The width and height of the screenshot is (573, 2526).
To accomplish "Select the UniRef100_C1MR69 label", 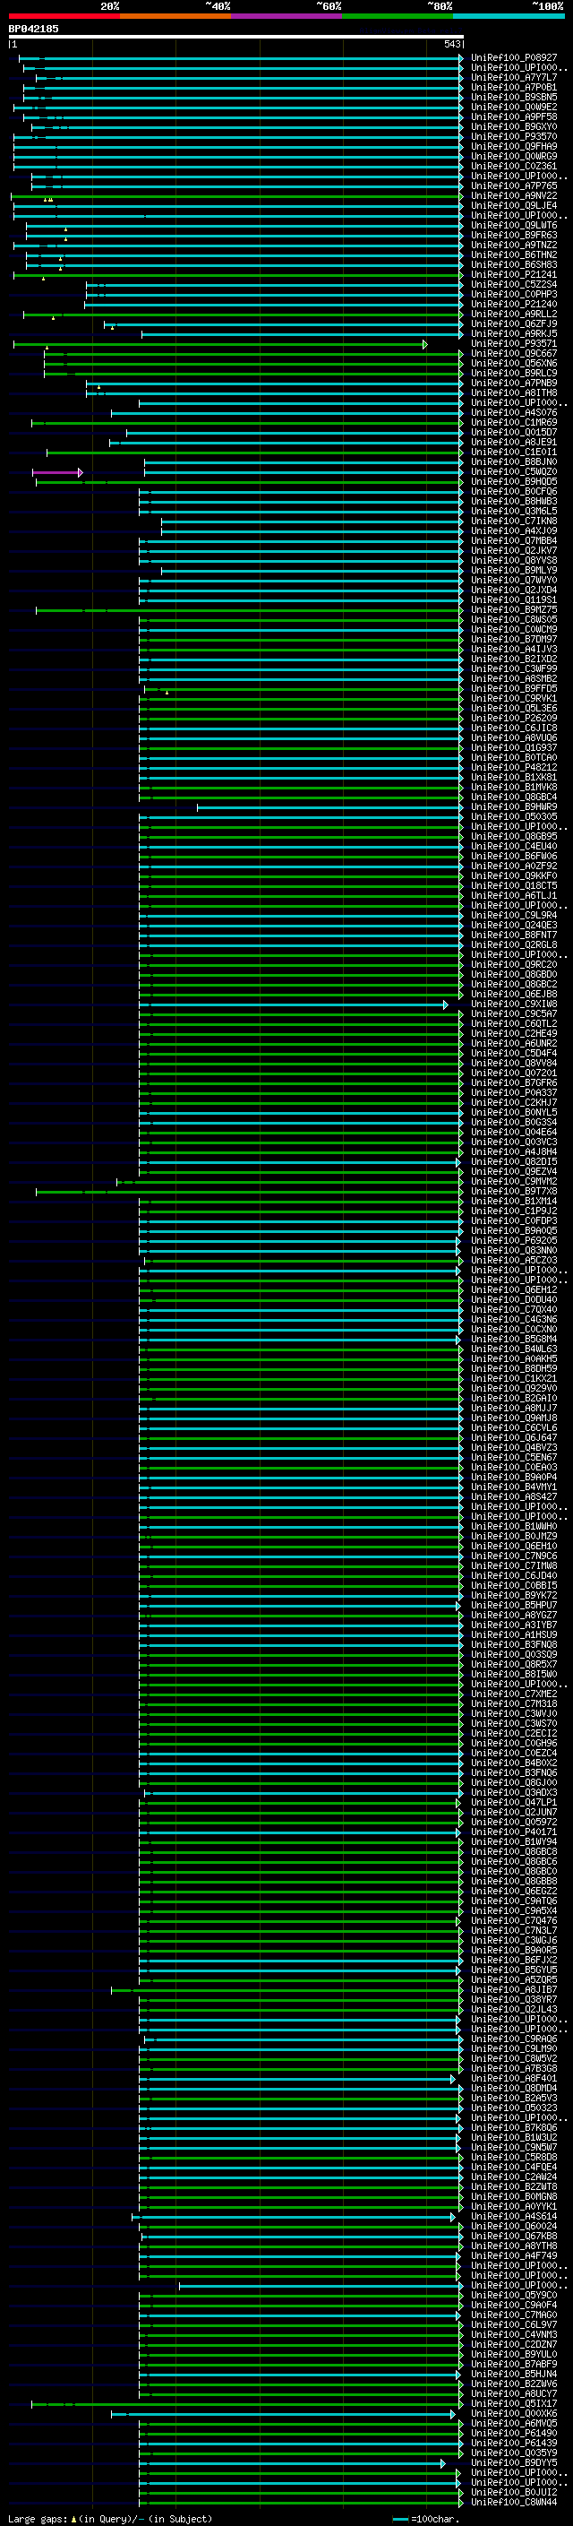I will pos(514,423).
